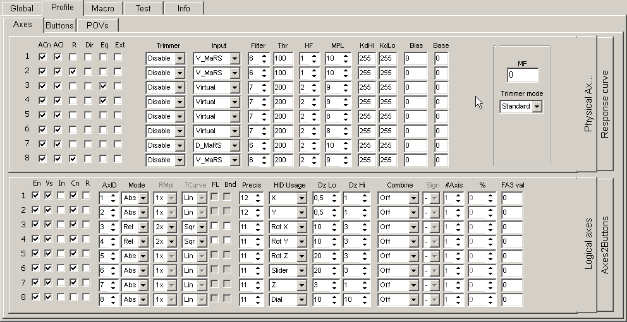Decrease MPL value for physical axis 5
Screen dimensions: 627x322
[346, 119]
